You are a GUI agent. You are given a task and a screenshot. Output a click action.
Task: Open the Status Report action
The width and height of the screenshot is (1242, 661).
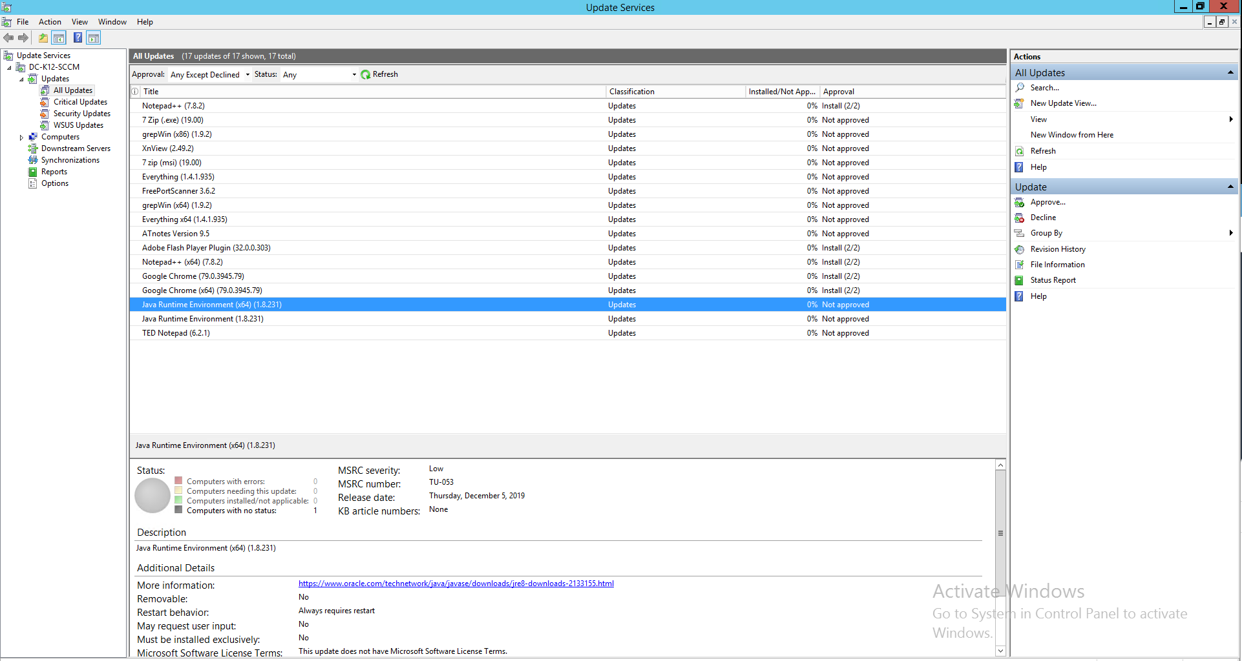(x=1053, y=280)
